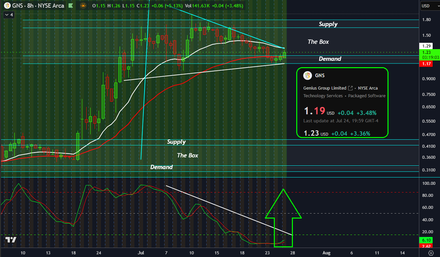This screenshot has height=257, width=440.
Task: Click the 24 date label on the time axis
Action: pos(98,253)
